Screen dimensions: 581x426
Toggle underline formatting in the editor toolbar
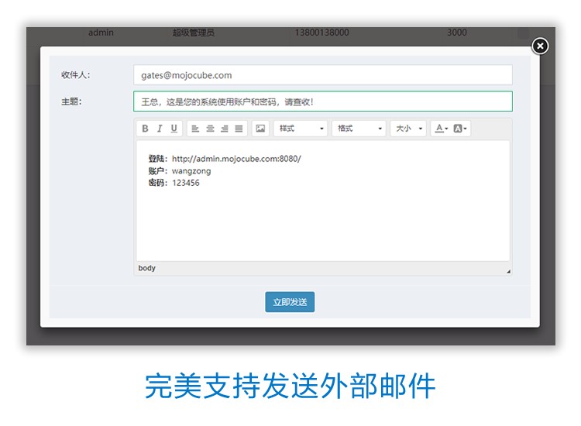click(174, 129)
